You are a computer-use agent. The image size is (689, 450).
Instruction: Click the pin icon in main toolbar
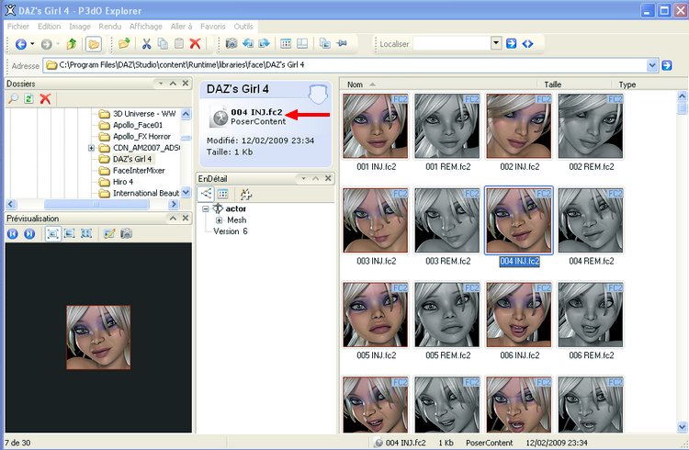(342, 43)
